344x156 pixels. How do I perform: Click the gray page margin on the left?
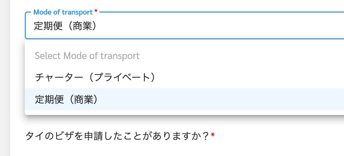(5, 78)
